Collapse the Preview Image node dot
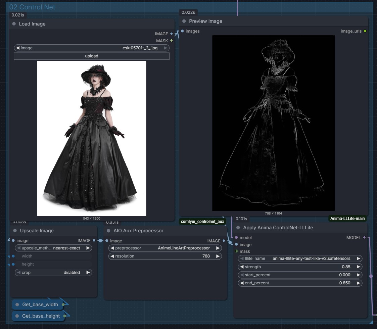This screenshot has width=377, height=329. click(184, 21)
